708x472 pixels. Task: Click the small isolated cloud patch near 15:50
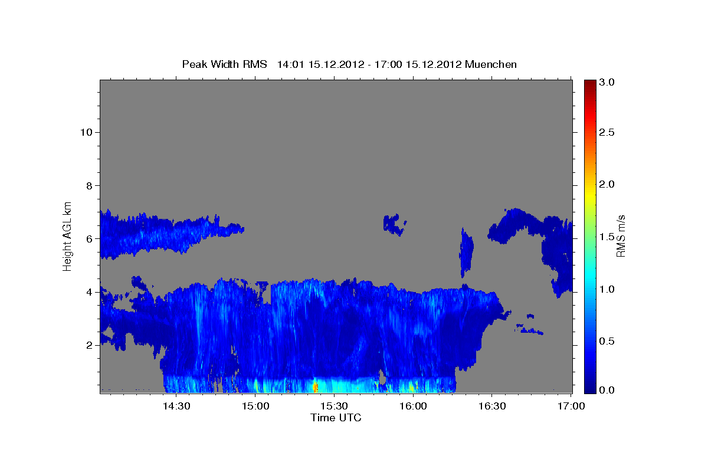pos(394,224)
